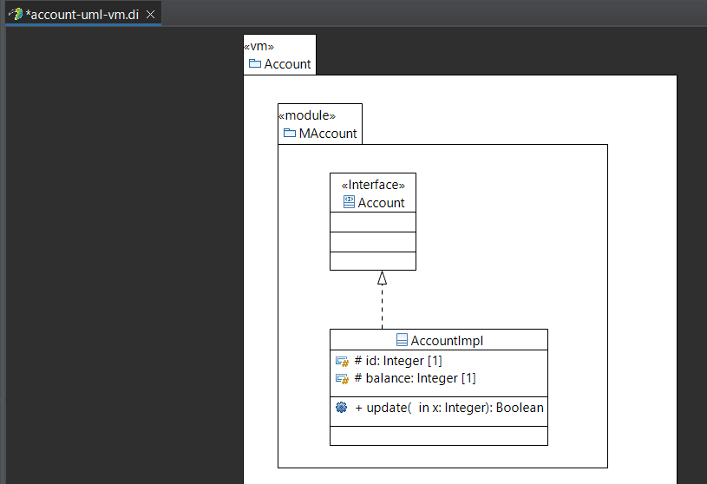This screenshot has width=707, height=484.
Task: Click the empty nested classifier compartment of AccountImpl
Action: (x=439, y=435)
